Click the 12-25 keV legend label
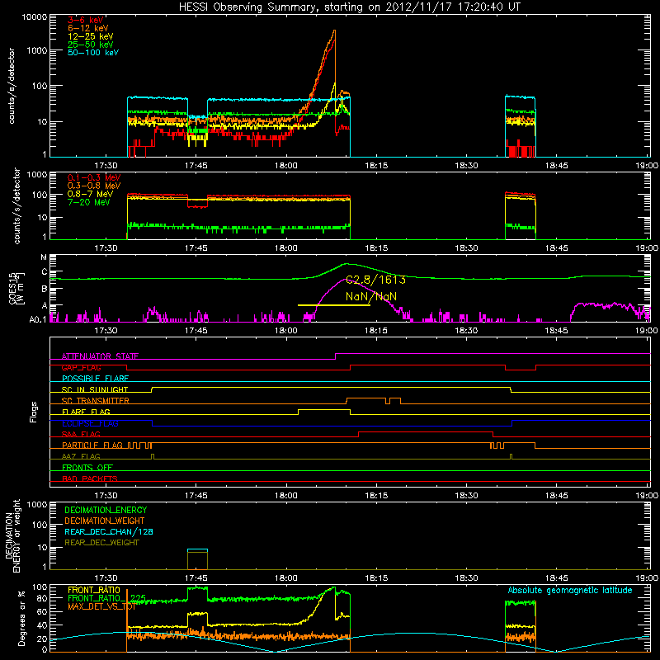 coord(91,36)
